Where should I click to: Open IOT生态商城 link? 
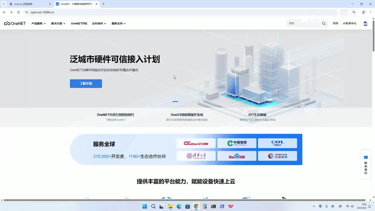coord(257,115)
